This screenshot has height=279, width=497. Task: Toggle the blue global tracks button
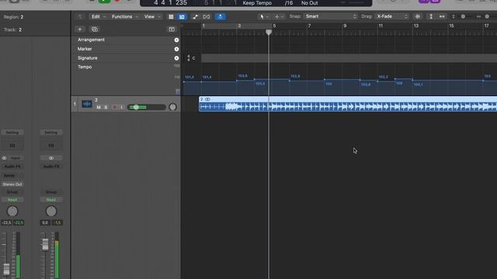click(x=182, y=17)
